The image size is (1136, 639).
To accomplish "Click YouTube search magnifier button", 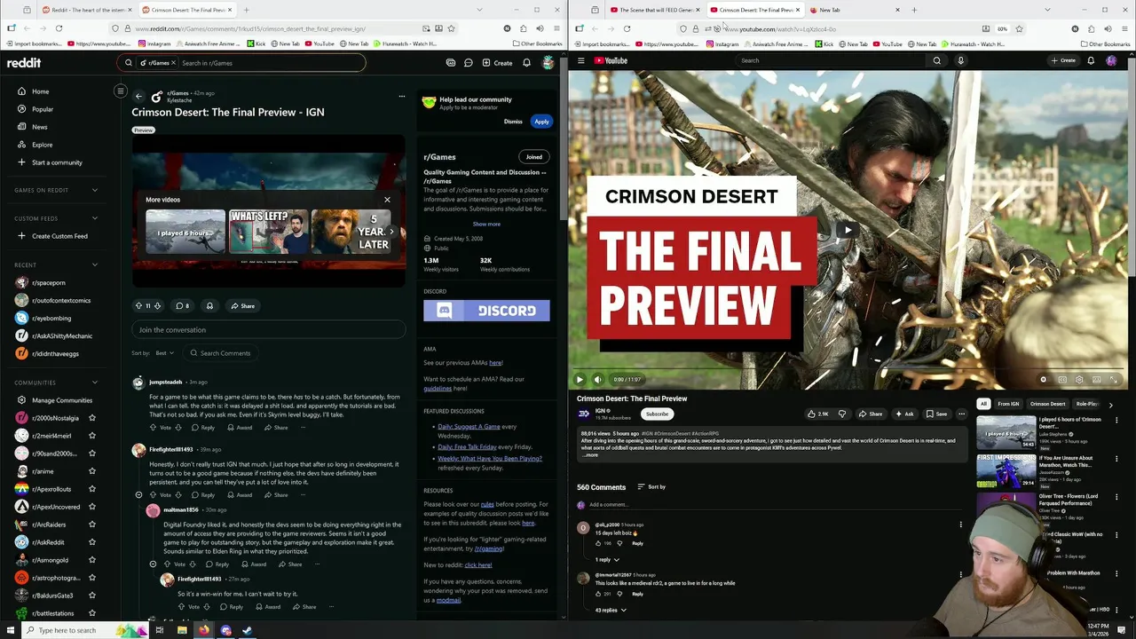I will (x=936, y=60).
